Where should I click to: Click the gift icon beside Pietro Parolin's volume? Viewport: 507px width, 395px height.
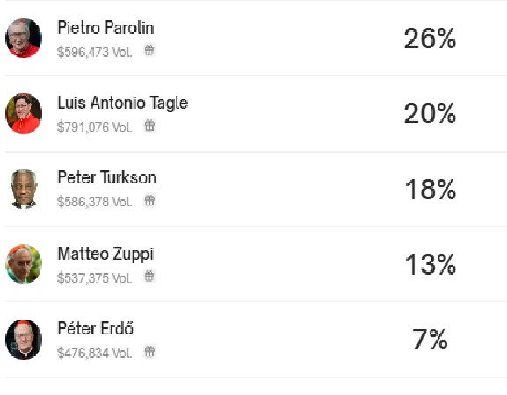[x=149, y=50]
